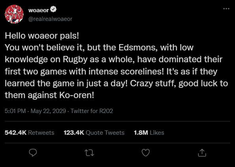Screen dimensions: 235x167
Task: Click the 'Hello woaeor pals!' line
Action: point(42,36)
